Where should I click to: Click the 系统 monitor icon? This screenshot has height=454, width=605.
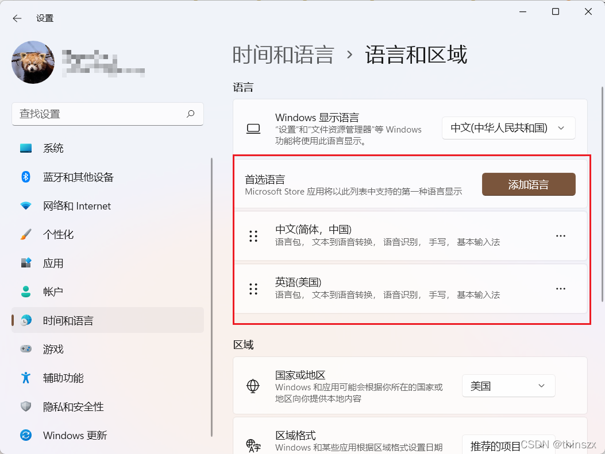(x=26, y=148)
